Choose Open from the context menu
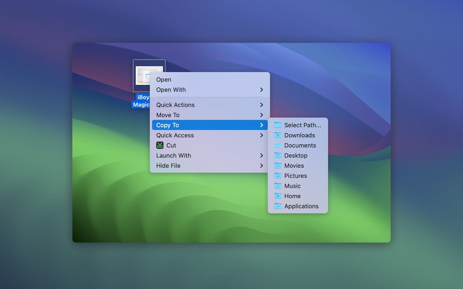This screenshot has width=463, height=289. [x=164, y=80]
